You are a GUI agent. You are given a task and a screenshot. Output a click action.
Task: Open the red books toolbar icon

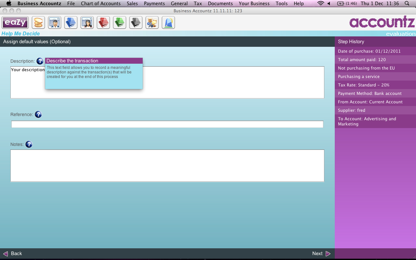[103, 23]
